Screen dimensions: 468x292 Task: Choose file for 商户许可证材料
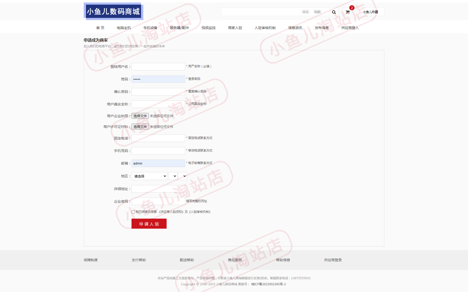click(140, 127)
